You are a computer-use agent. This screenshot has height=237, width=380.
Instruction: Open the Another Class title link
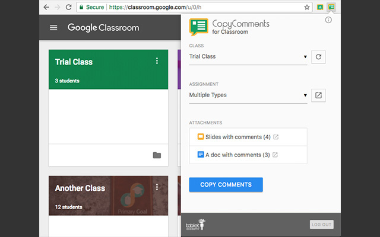pos(80,188)
